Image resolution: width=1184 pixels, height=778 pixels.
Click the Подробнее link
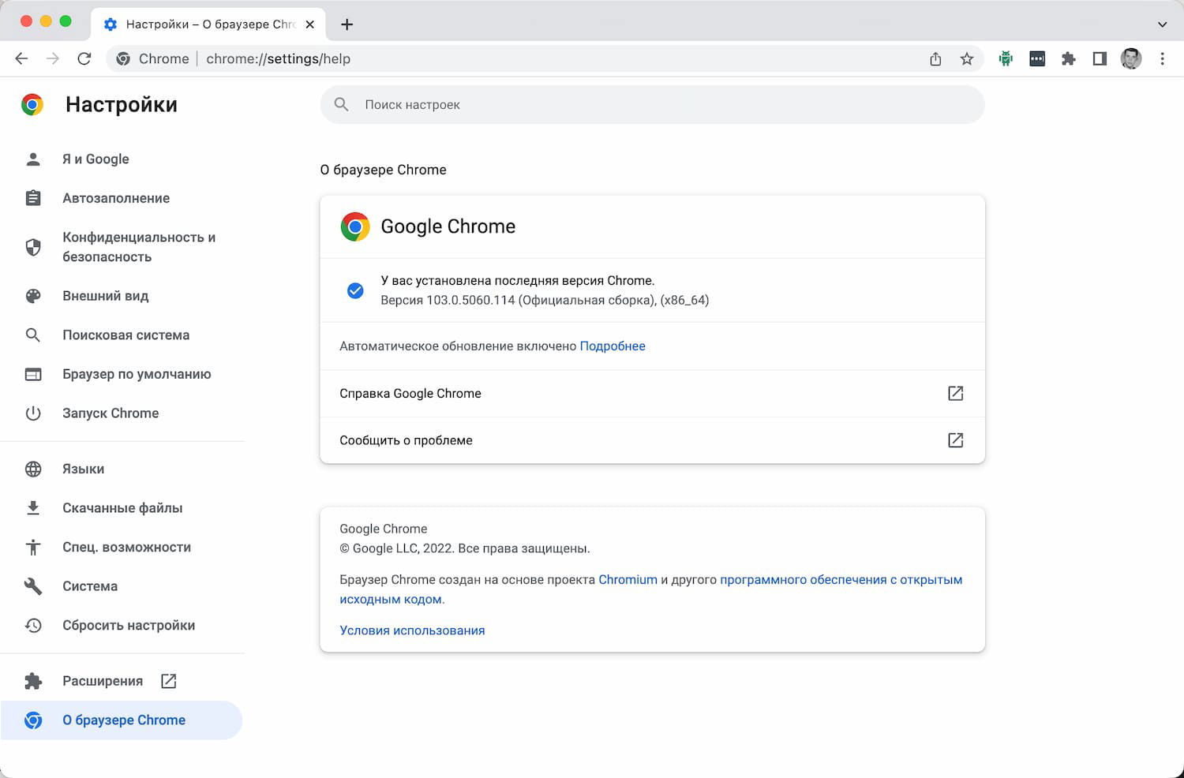[613, 346]
